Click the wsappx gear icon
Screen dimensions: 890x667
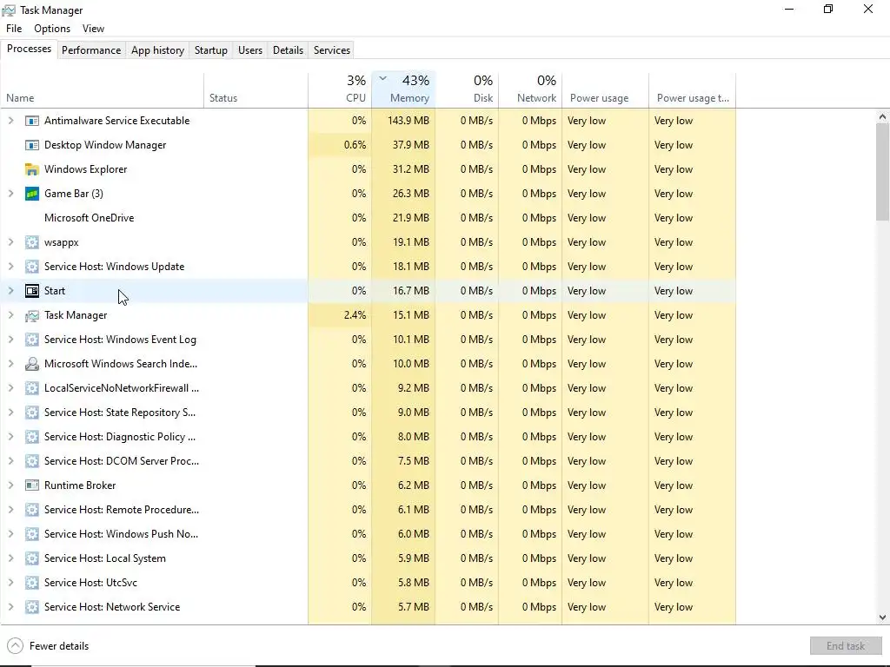point(32,242)
